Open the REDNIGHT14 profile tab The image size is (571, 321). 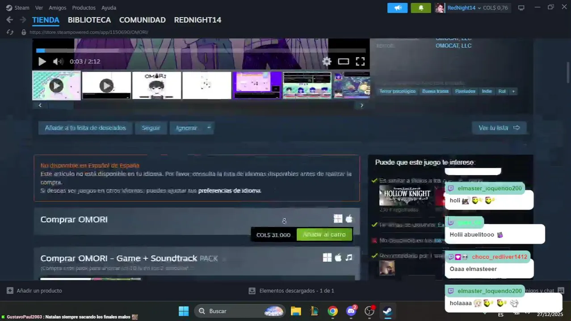(x=197, y=20)
